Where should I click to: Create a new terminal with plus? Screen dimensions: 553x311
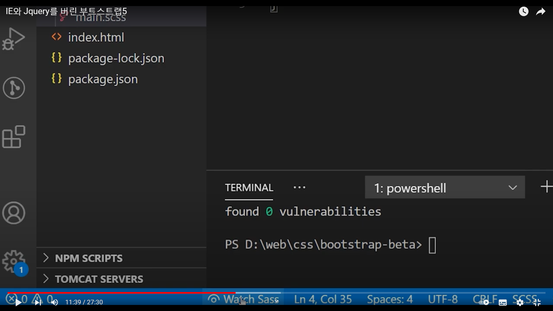point(546,187)
